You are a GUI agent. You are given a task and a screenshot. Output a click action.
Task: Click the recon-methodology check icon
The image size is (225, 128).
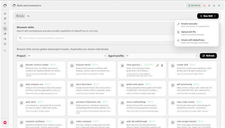click(x=122, y=103)
